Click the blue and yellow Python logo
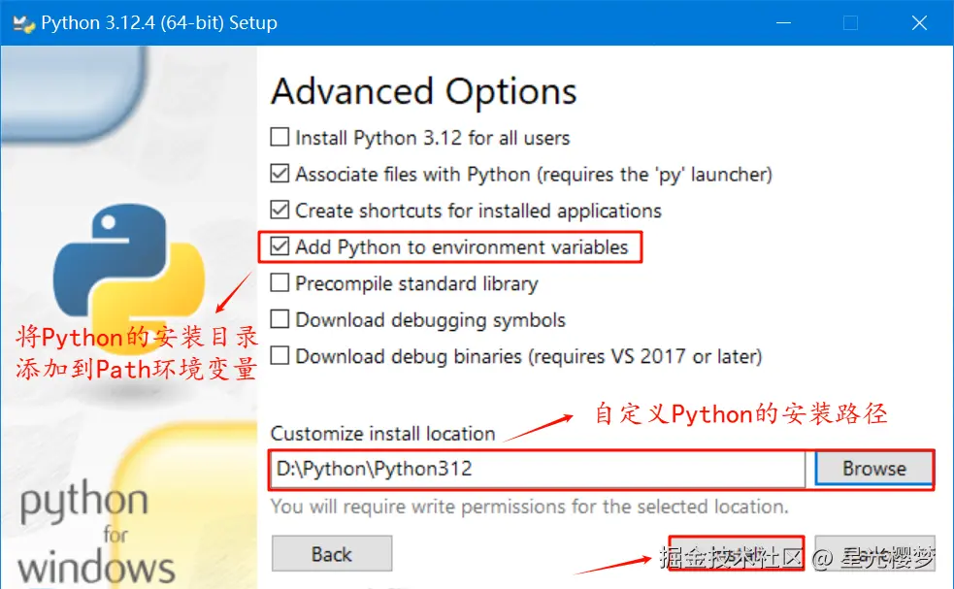954x589 pixels. point(128,267)
